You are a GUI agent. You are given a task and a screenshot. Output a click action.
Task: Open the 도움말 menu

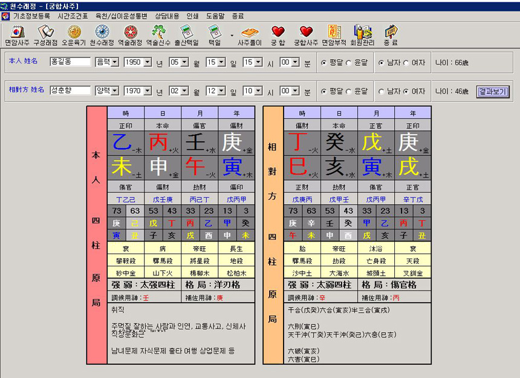[215, 16]
